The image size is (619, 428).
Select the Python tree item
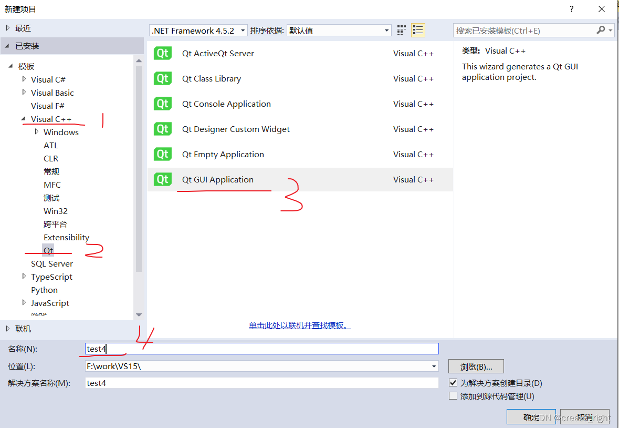click(x=44, y=290)
